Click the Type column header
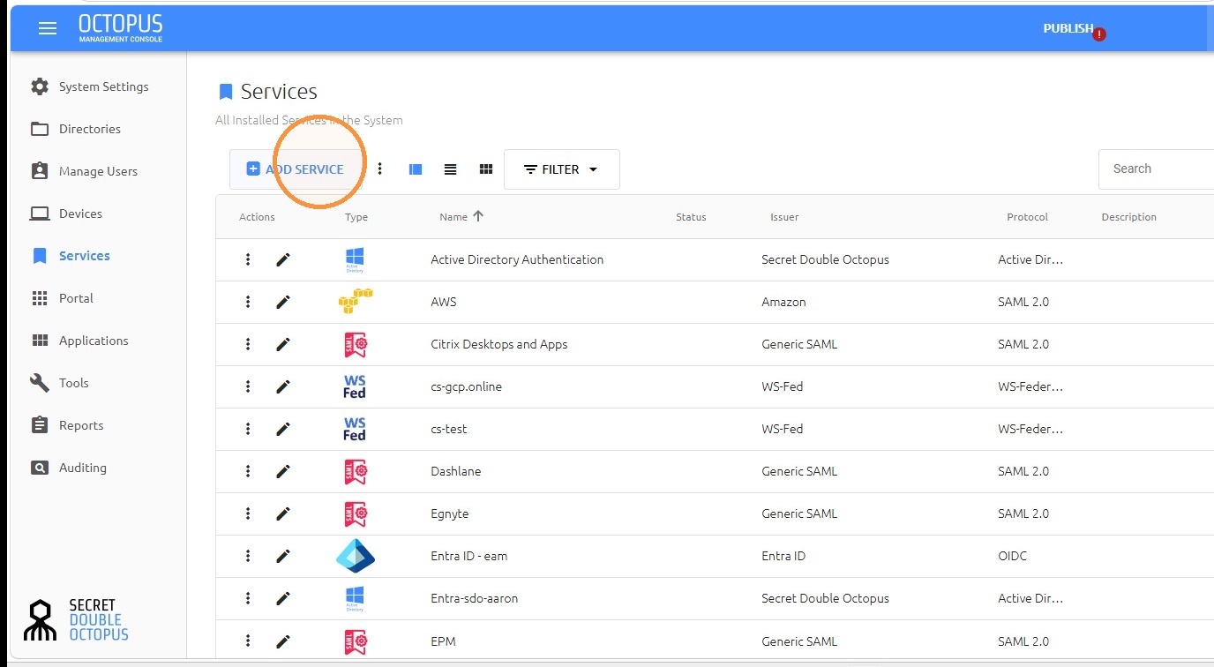Viewport: 1214px width, 667px height. pyautogui.click(x=356, y=217)
